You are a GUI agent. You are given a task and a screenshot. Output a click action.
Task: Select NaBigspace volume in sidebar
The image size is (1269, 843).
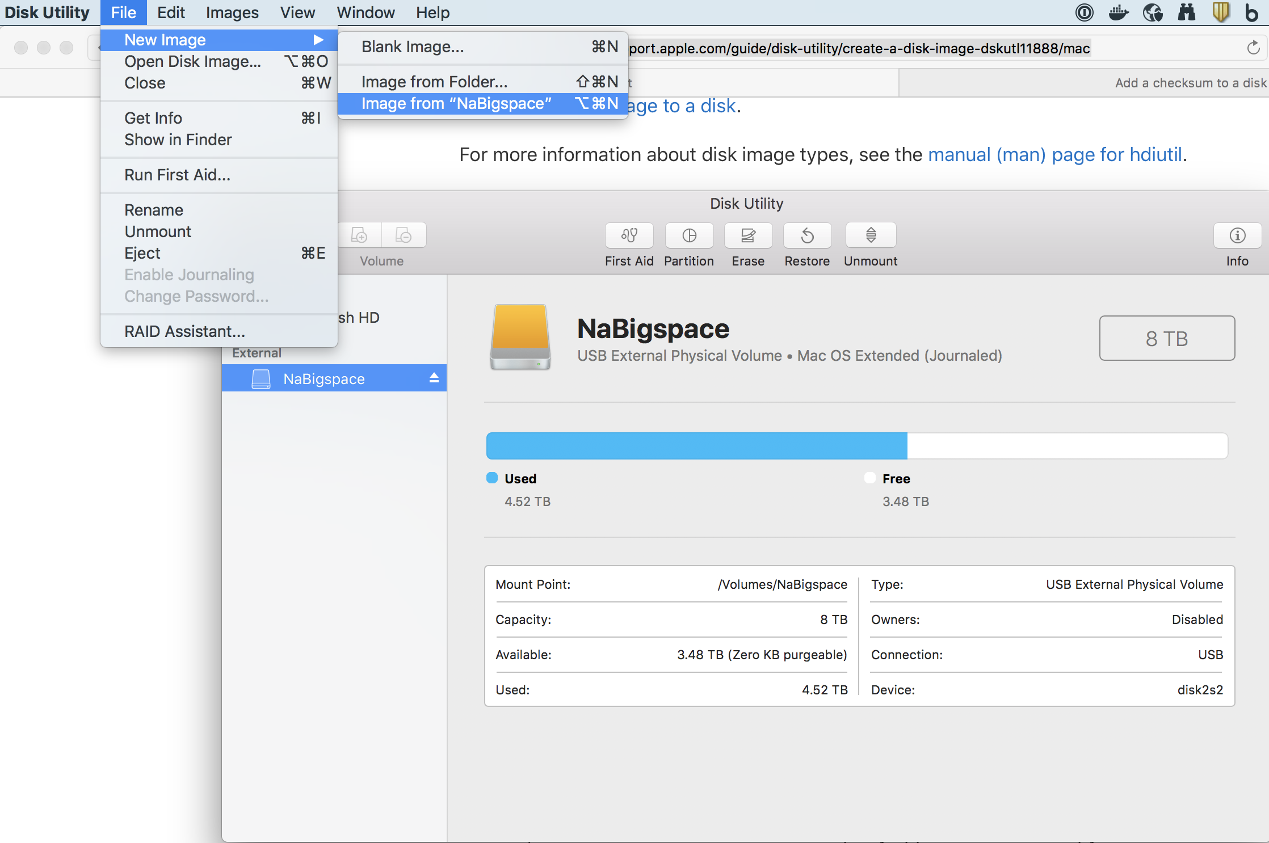pos(334,378)
